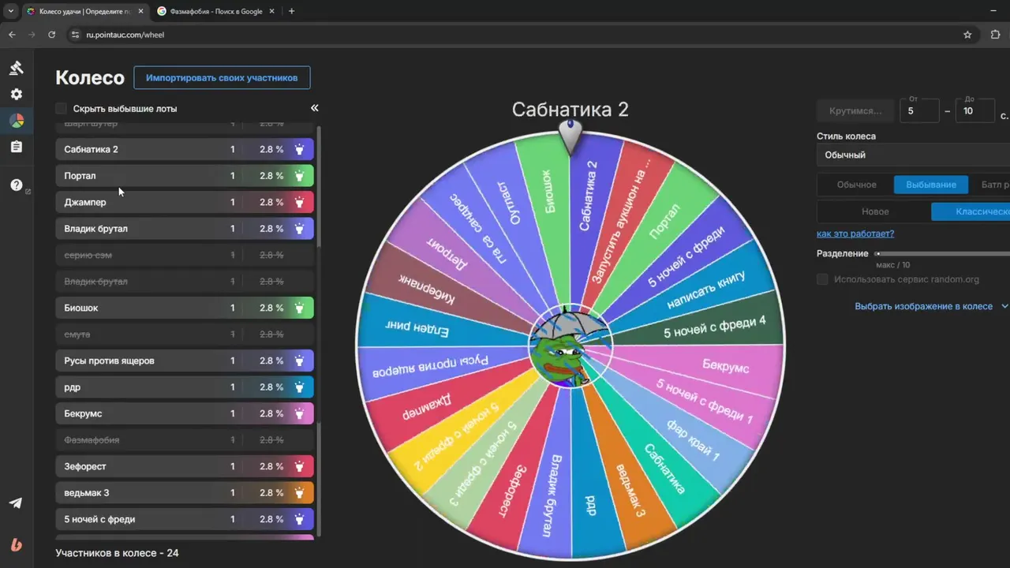Open the Telegram paper-plane icon

pyautogui.click(x=16, y=503)
